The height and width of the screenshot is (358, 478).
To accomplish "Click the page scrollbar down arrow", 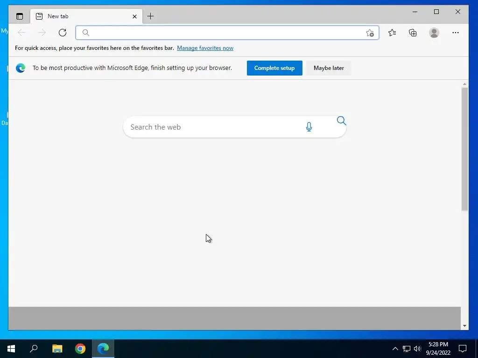I will (x=464, y=326).
